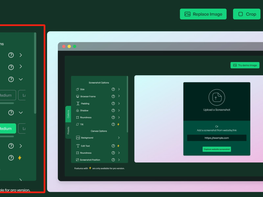Viewport: 263px width, 197px height.
Task: Click the Canvas Options heading in preview
Action: coord(99,131)
